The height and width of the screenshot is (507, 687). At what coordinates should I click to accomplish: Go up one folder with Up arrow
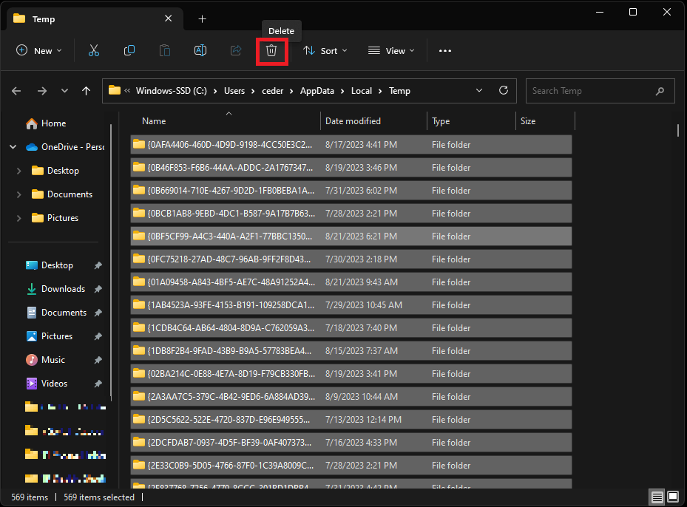(x=87, y=91)
